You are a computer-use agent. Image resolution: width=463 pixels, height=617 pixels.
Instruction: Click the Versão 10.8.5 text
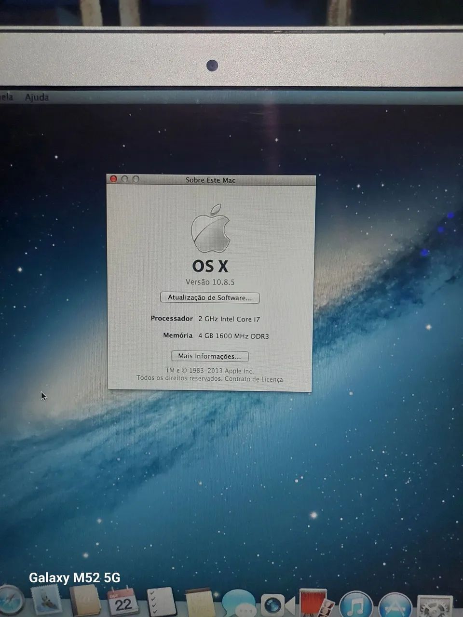pos(210,282)
